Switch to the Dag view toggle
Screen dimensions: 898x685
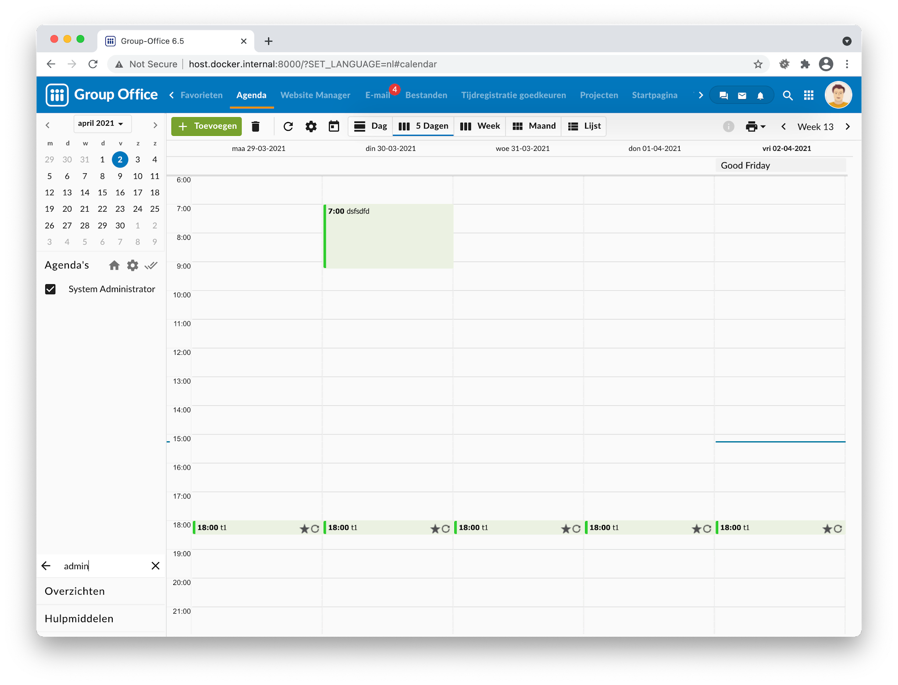tap(371, 126)
